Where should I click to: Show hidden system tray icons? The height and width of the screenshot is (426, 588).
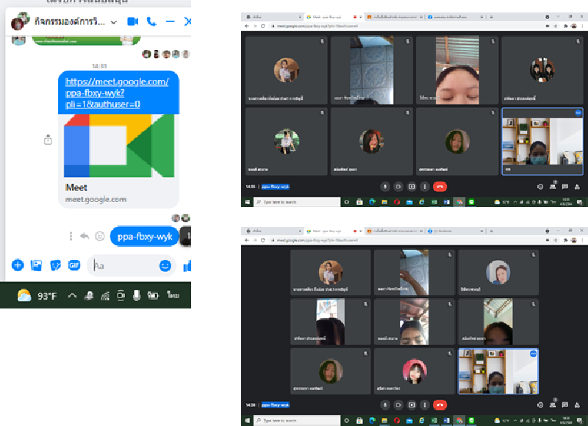(72, 295)
